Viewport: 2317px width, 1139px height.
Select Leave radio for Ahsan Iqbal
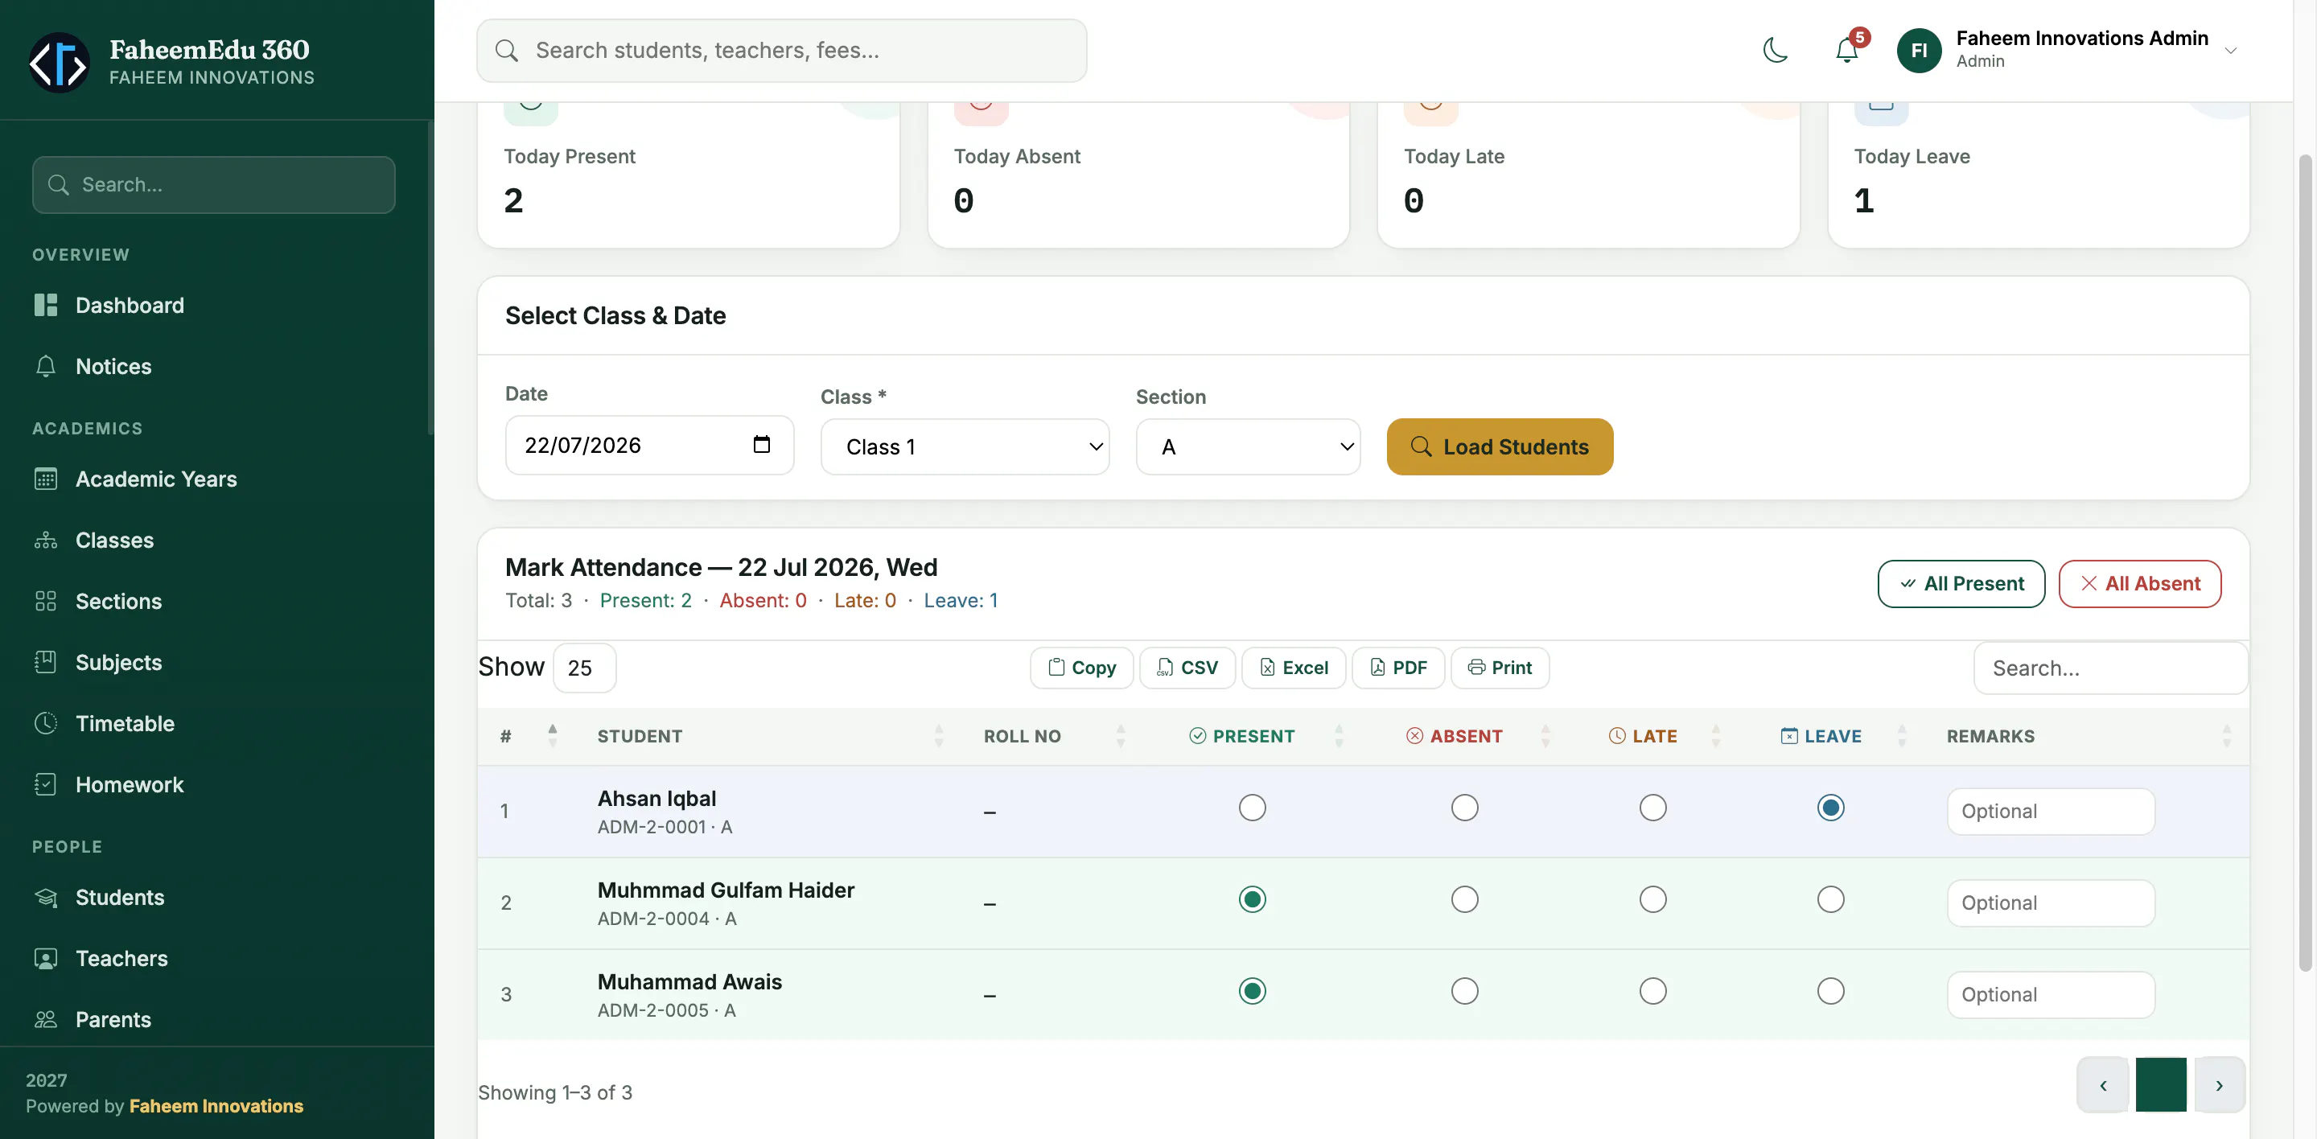tap(1830, 808)
